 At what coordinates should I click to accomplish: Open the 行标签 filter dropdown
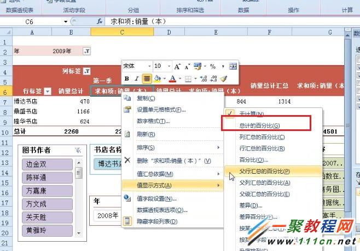pos(48,92)
